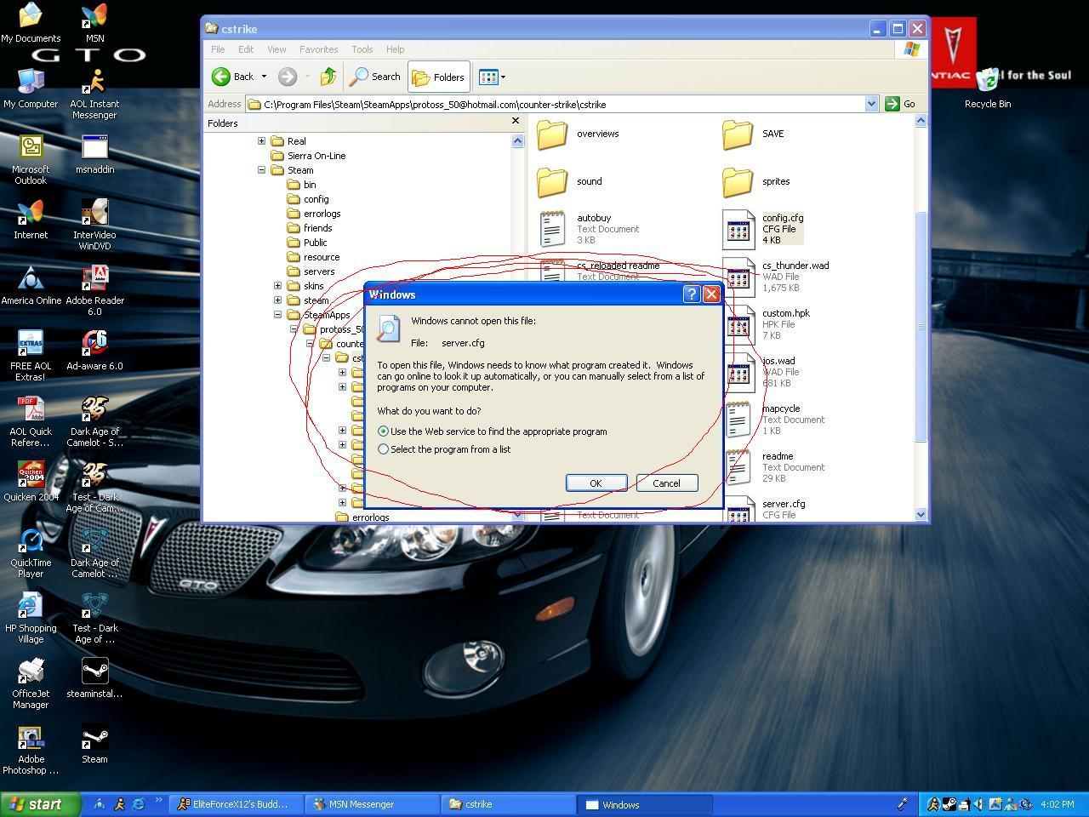1089x817 pixels.
Task: Collapse the SteamApps tree node
Action: [277, 315]
